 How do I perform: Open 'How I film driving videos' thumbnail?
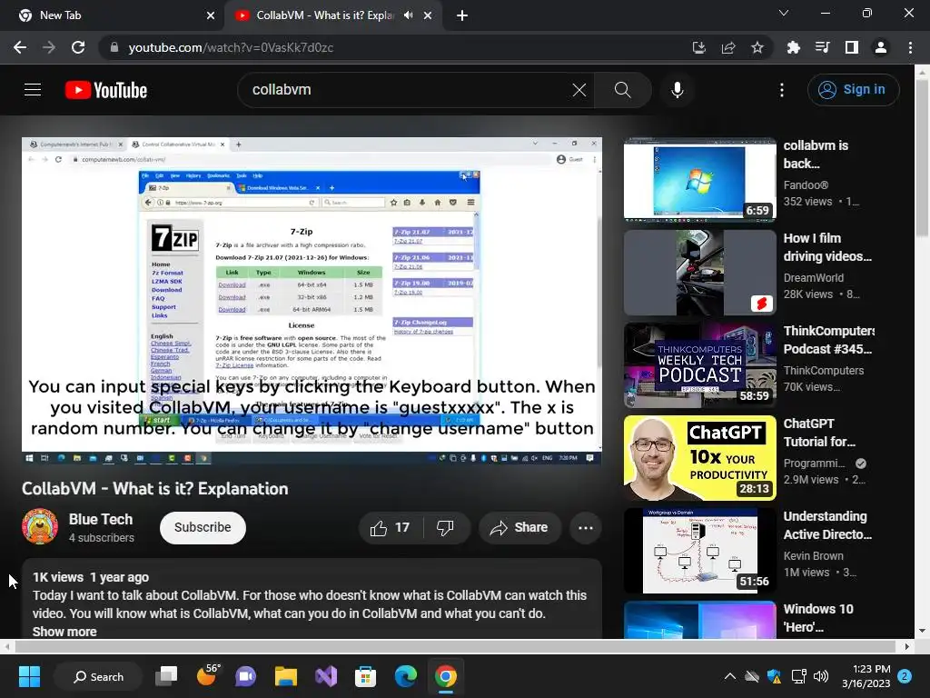700,273
